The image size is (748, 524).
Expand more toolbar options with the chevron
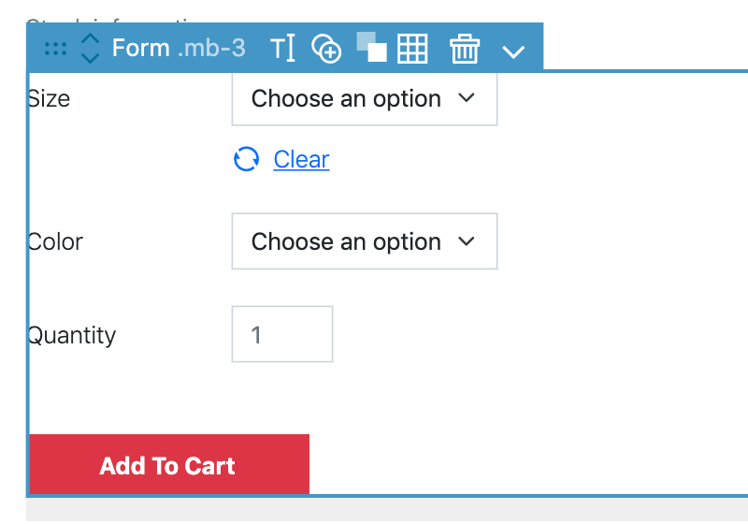tap(513, 51)
